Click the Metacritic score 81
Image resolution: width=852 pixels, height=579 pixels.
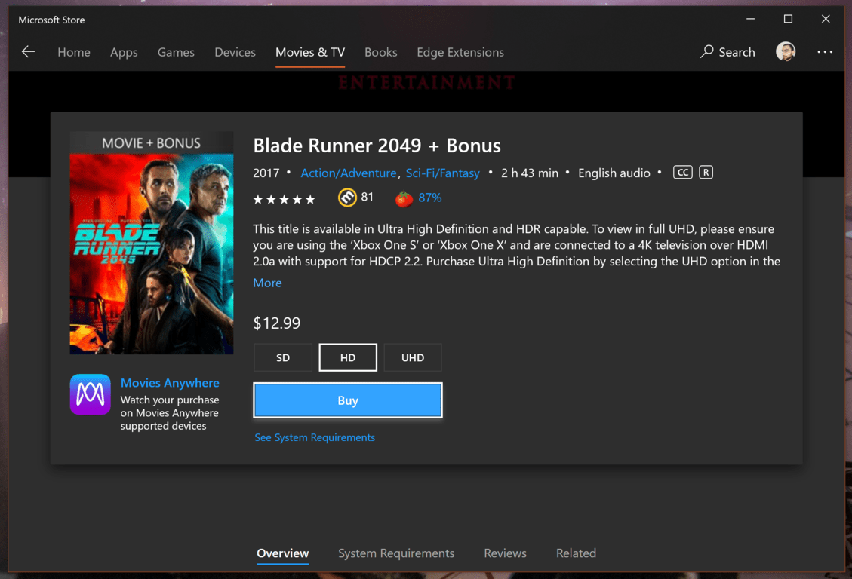click(368, 197)
